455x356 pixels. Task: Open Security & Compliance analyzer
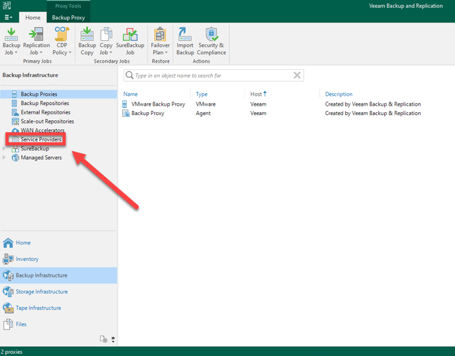coord(211,41)
